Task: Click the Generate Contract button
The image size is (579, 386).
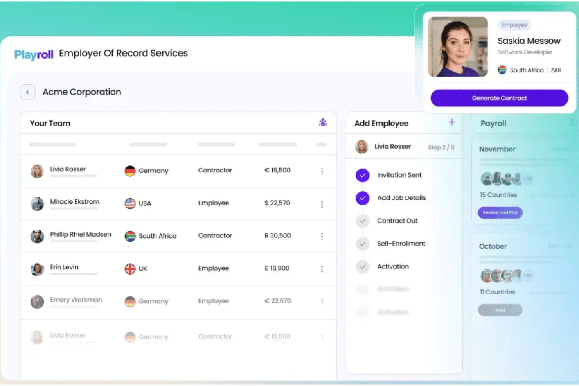Action: click(x=499, y=98)
